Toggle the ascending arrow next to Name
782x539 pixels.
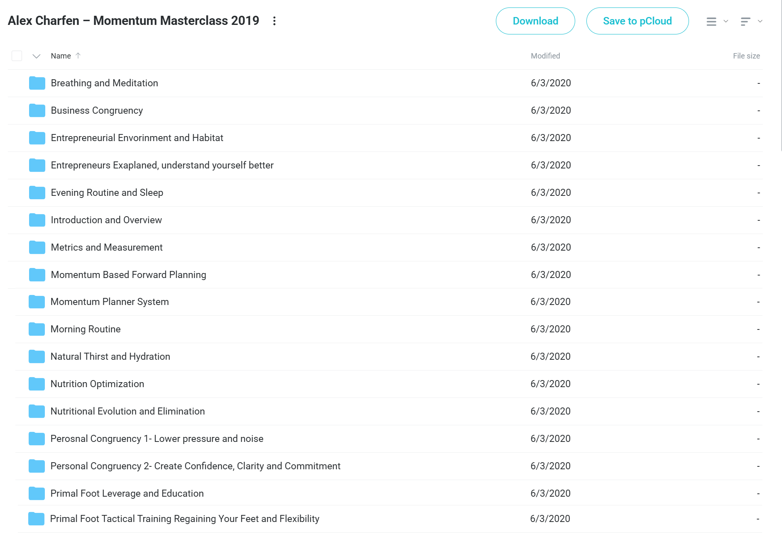(78, 56)
